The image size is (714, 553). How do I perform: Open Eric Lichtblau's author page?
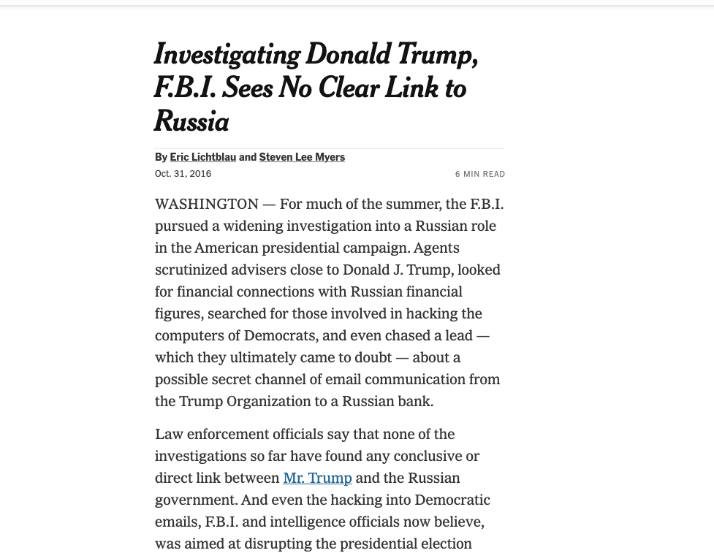202,157
